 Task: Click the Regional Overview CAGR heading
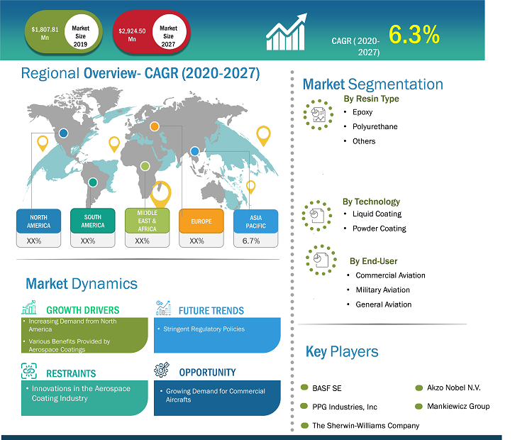[x=140, y=73]
